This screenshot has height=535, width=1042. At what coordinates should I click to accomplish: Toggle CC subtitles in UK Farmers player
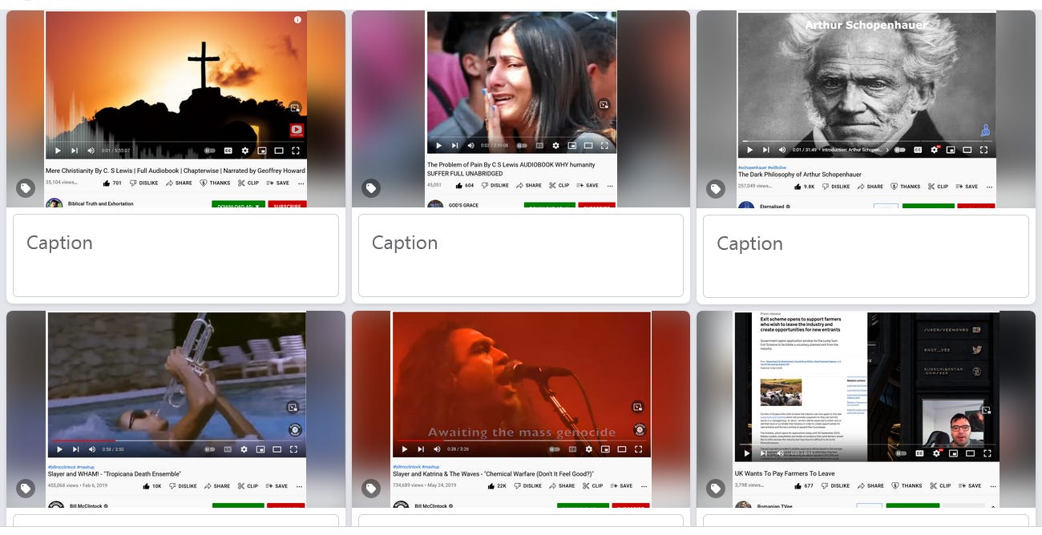pyautogui.click(x=919, y=453)
